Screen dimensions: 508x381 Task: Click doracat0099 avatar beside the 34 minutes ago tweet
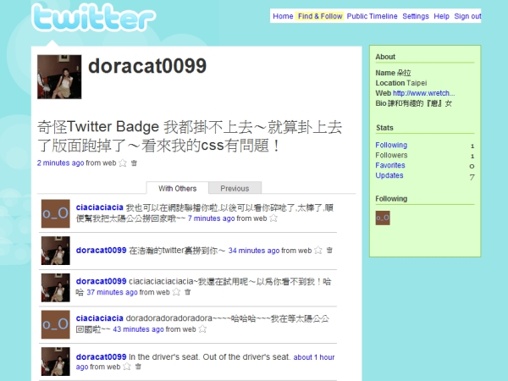pyautogui.click(x=55, y=251)
